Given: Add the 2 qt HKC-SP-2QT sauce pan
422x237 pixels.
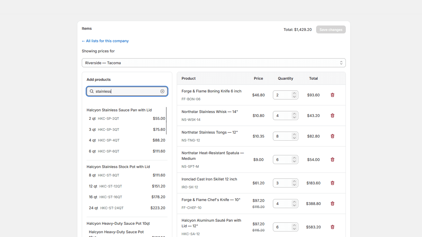Looking at the screenshot, I should click(x=127, y=118).
